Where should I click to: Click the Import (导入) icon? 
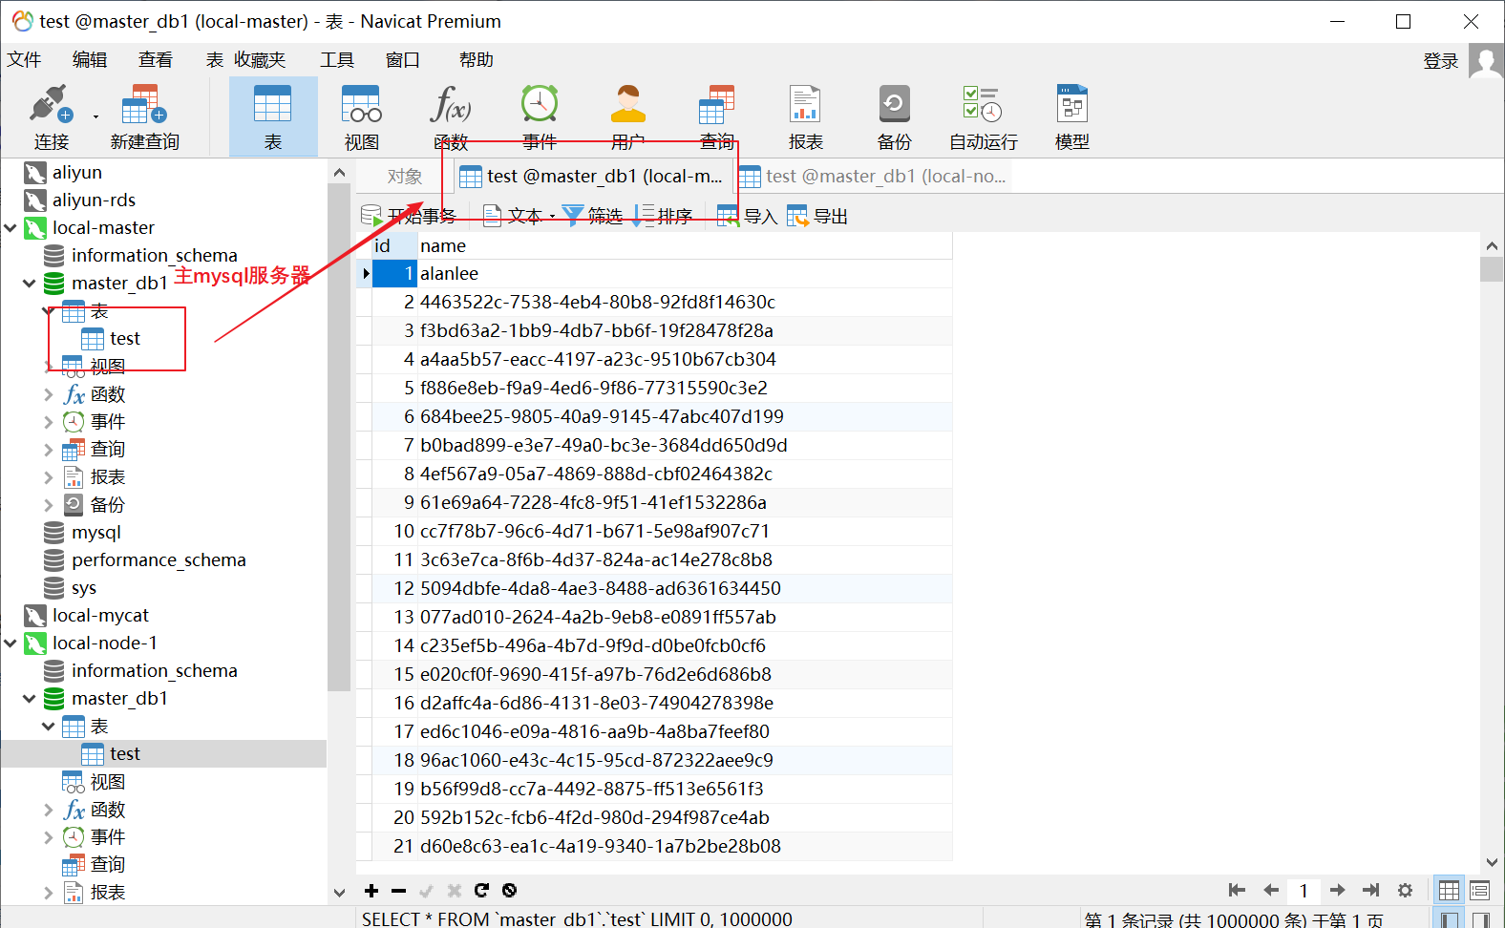[747, 216]
